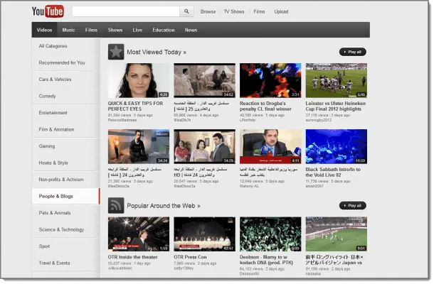Go to the Upload link
Screen dimensions: 434x284
[x=281, y=12]
